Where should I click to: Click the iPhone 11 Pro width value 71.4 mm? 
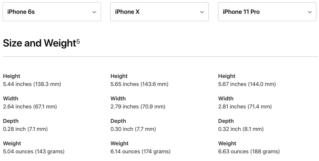(245, 106)
